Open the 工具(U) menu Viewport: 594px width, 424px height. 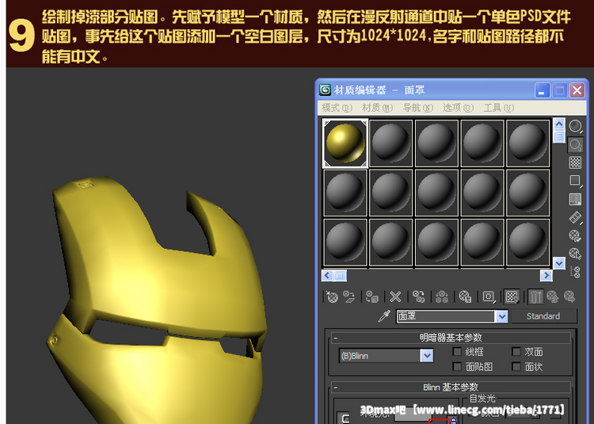[498, 108]
